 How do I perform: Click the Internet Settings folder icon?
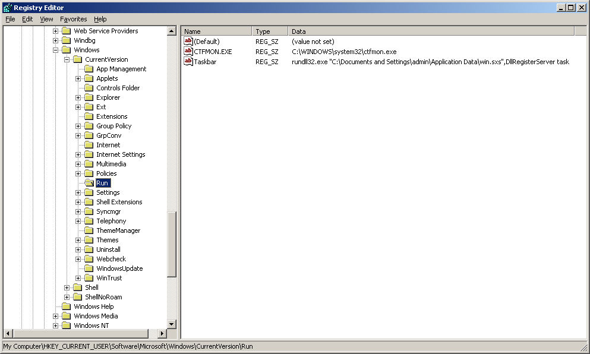[89, 154]
